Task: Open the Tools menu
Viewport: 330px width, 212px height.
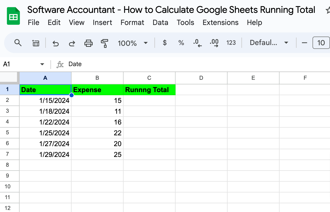Action: click(185, 23)
